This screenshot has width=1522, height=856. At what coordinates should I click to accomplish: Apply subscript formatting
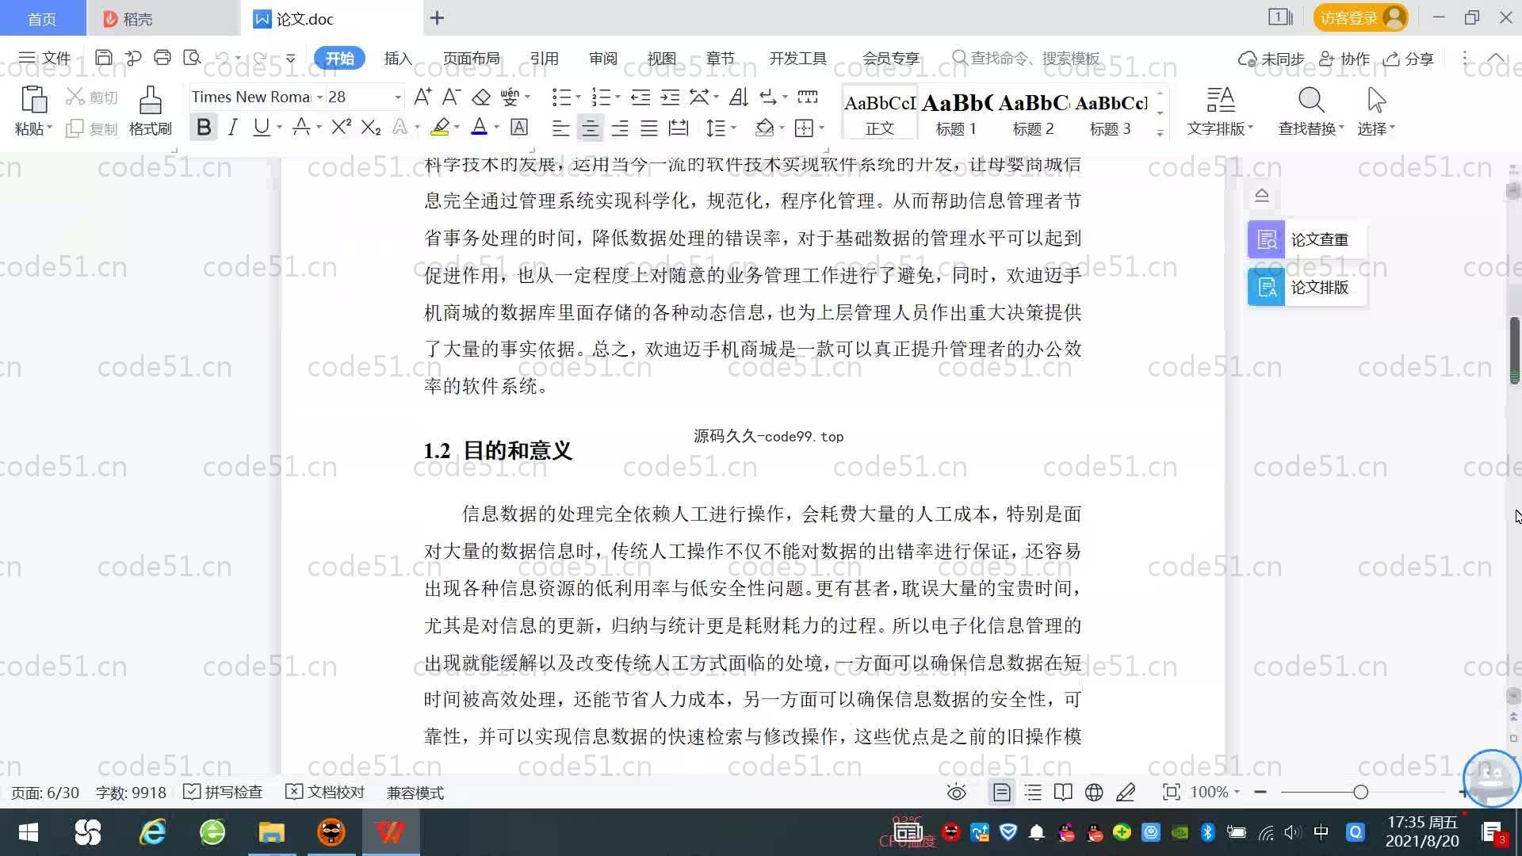370,127
